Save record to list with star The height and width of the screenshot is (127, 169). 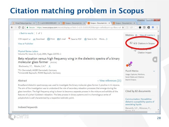tap(90, 39)
